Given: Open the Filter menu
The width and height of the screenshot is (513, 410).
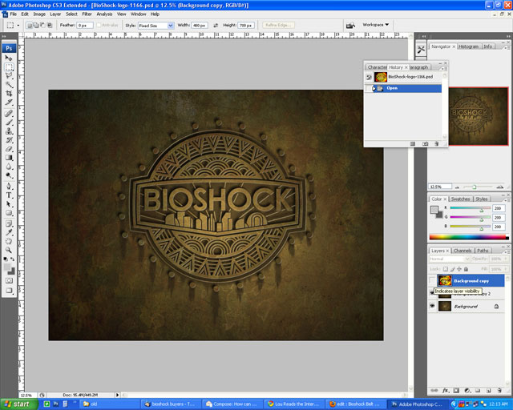Looking at the screenshot, I should [x=87, y=14].
